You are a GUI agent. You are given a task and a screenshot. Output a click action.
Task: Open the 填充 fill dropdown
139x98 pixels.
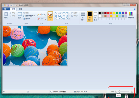pos(75,16)
